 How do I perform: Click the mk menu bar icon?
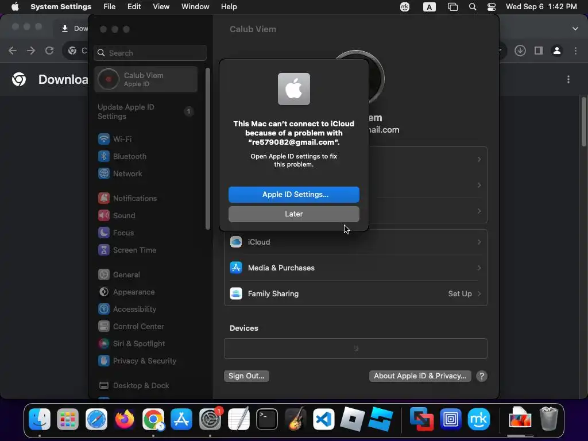point(405,7)
